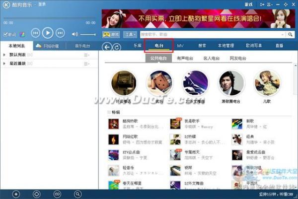The image size is (298, 199).
Task: Play the cardboard robot circular station
Action: [x=159, y=83]
